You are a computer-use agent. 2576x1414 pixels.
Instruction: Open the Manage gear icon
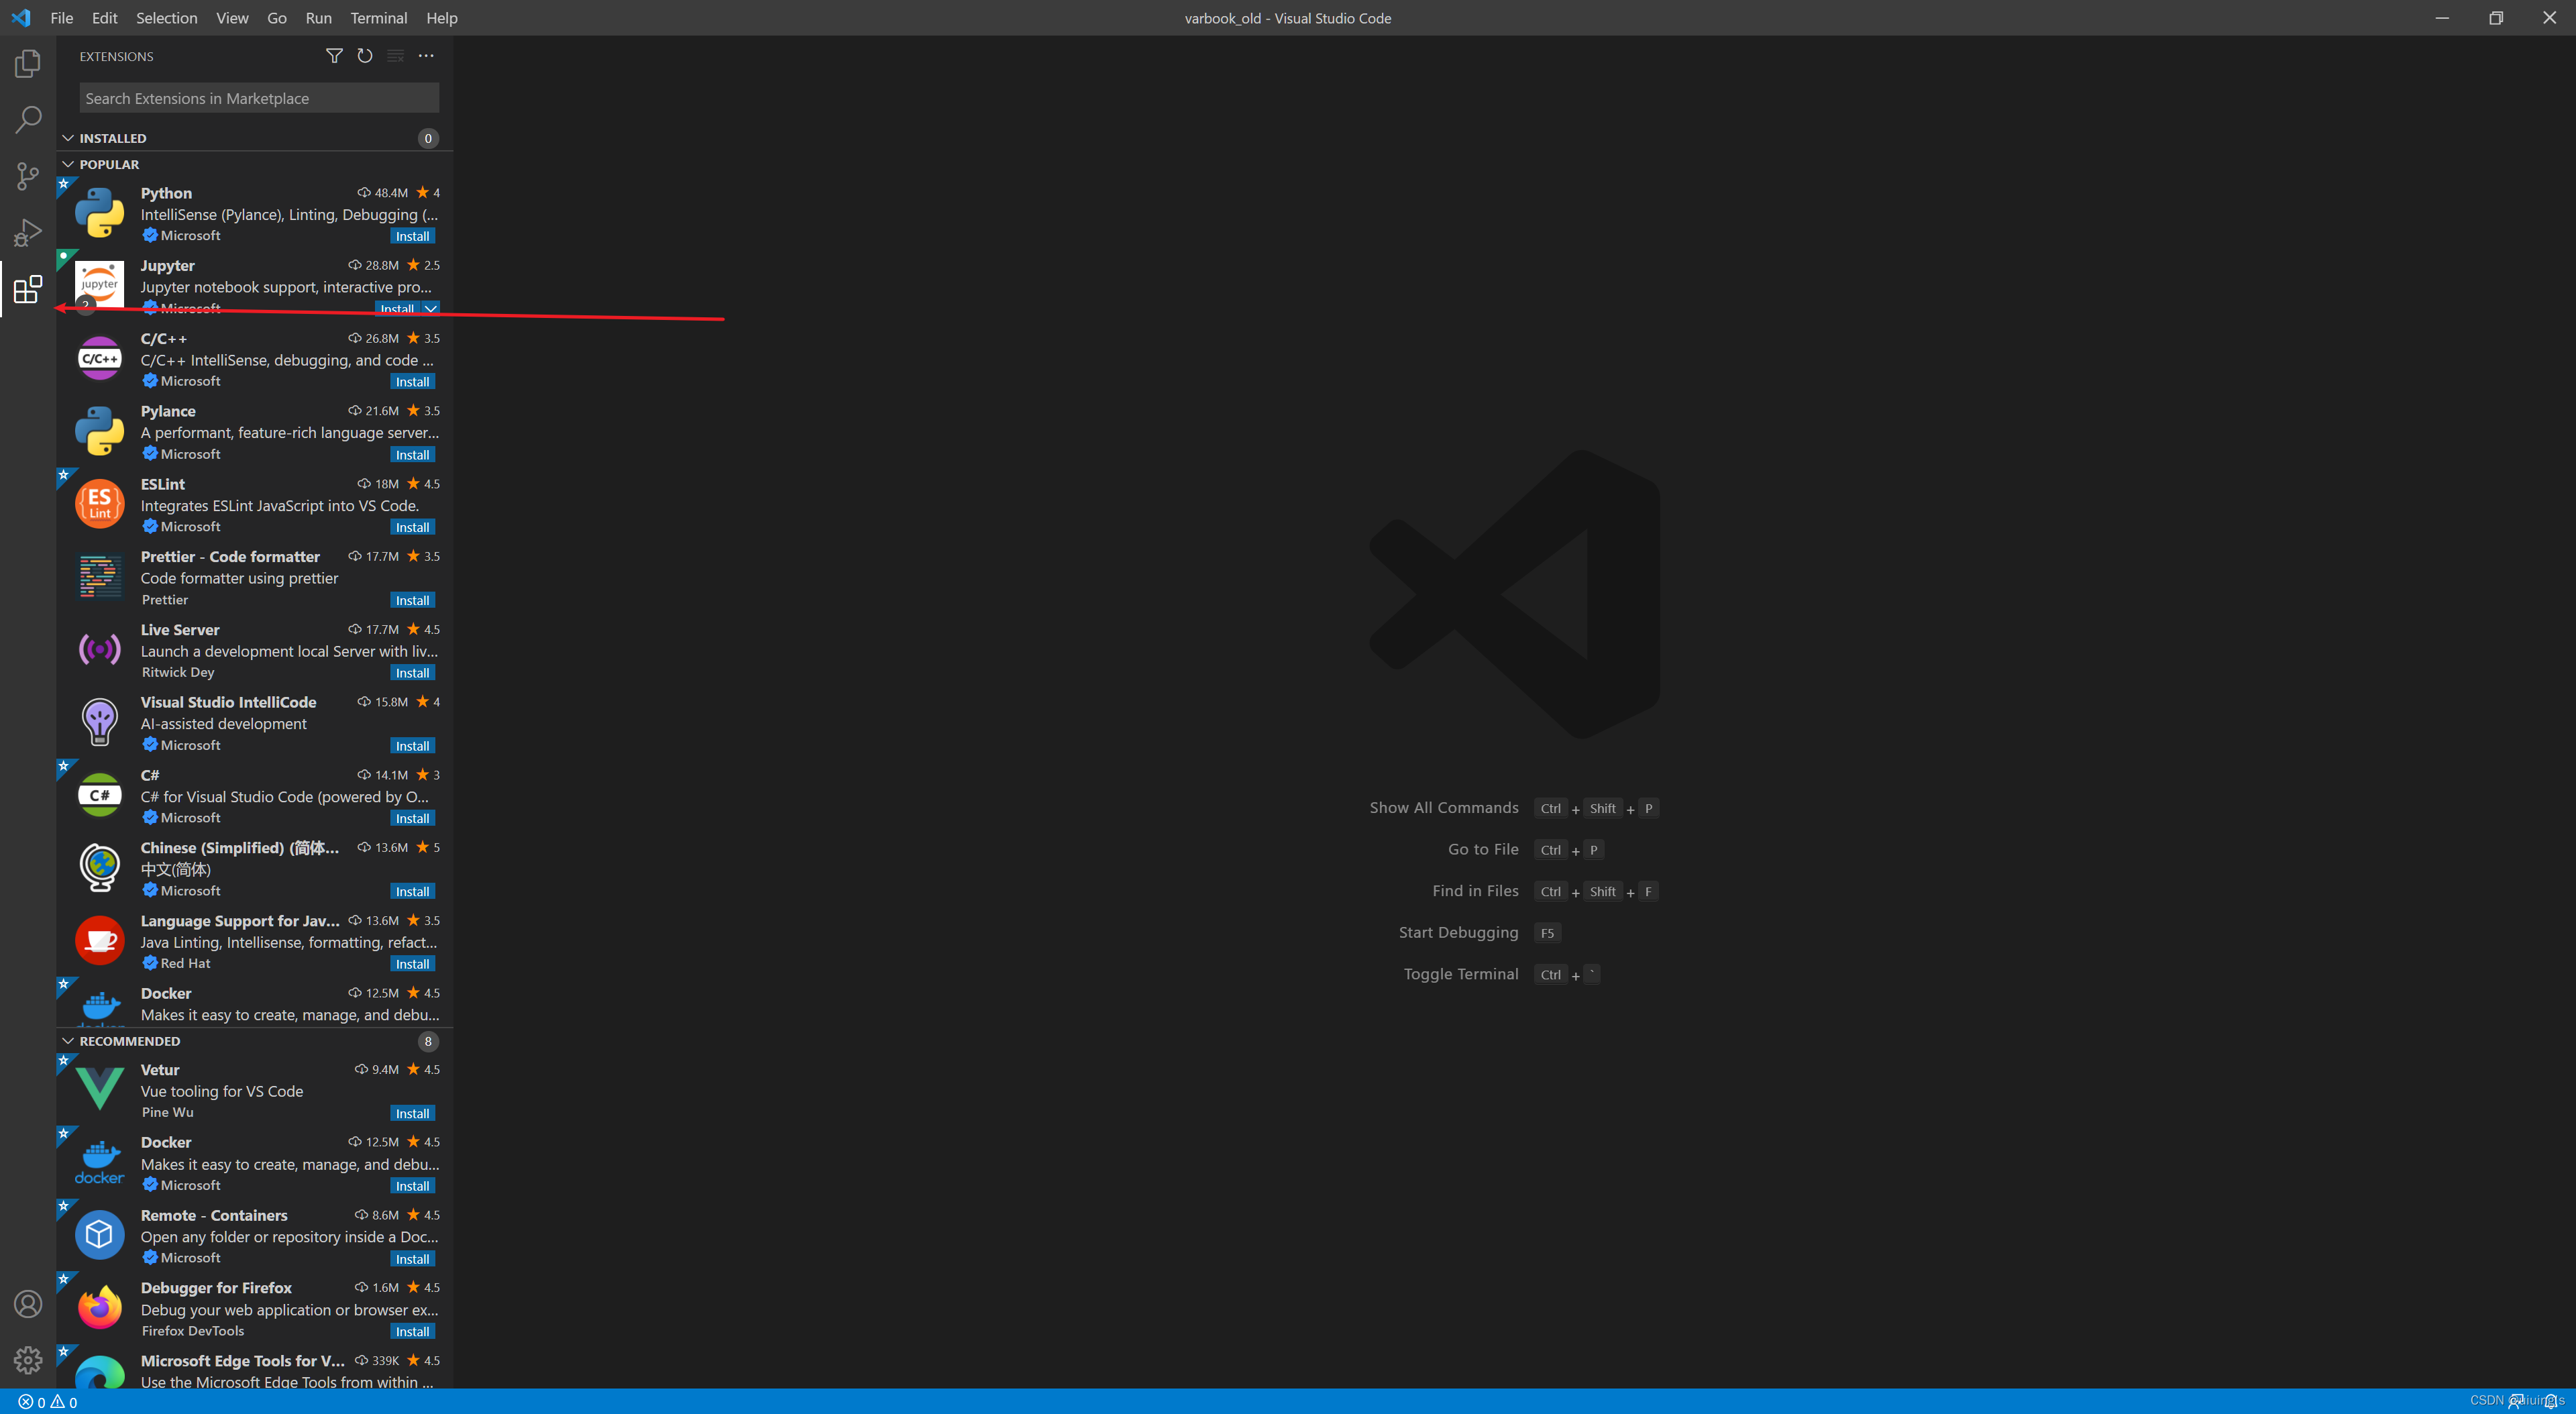pyautogui.click(x=28, y=1360)
